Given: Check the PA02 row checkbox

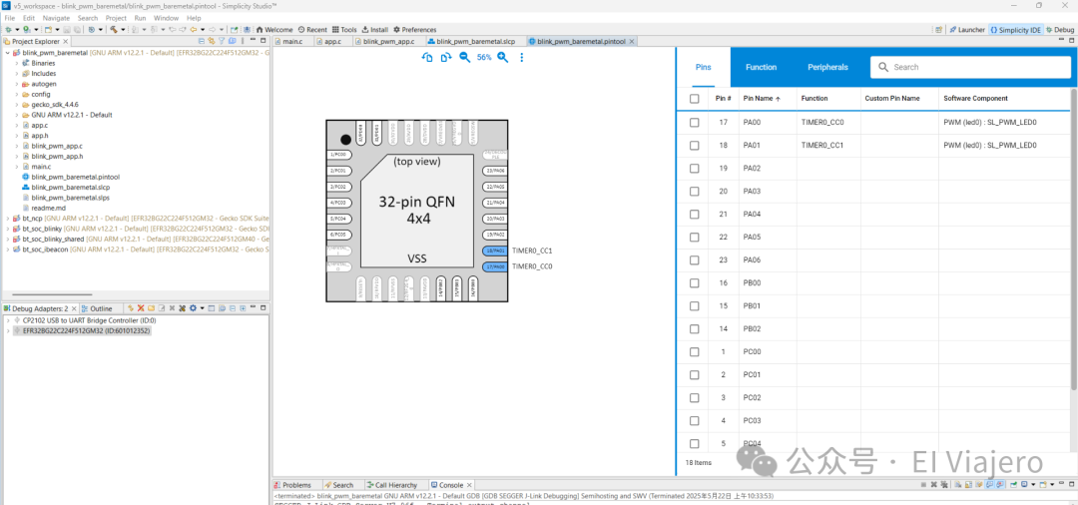Looking at the screenshot, I should (x=695, y=168).
